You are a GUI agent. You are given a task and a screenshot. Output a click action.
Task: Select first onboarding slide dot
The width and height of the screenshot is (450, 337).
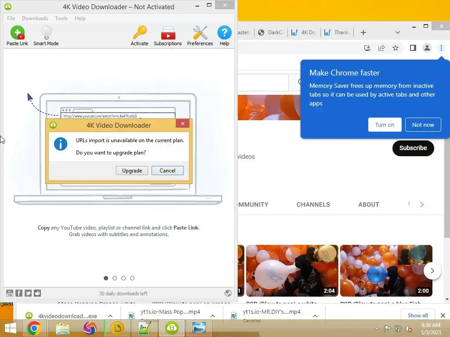pyautogui.click(x=106, y=278)
